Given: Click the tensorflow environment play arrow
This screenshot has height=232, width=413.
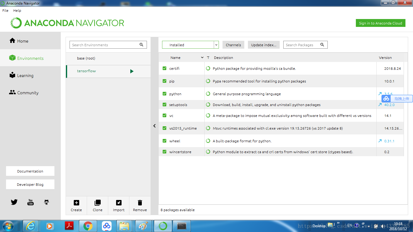Looking at the screenshot, I should [132, 71].
